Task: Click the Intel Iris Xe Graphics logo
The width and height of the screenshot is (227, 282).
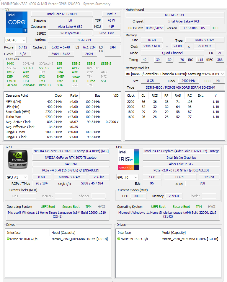Action: coord(128,159)
